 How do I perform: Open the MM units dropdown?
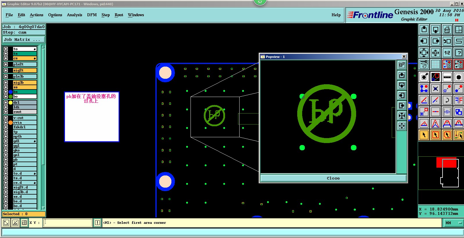click(454, 223)
